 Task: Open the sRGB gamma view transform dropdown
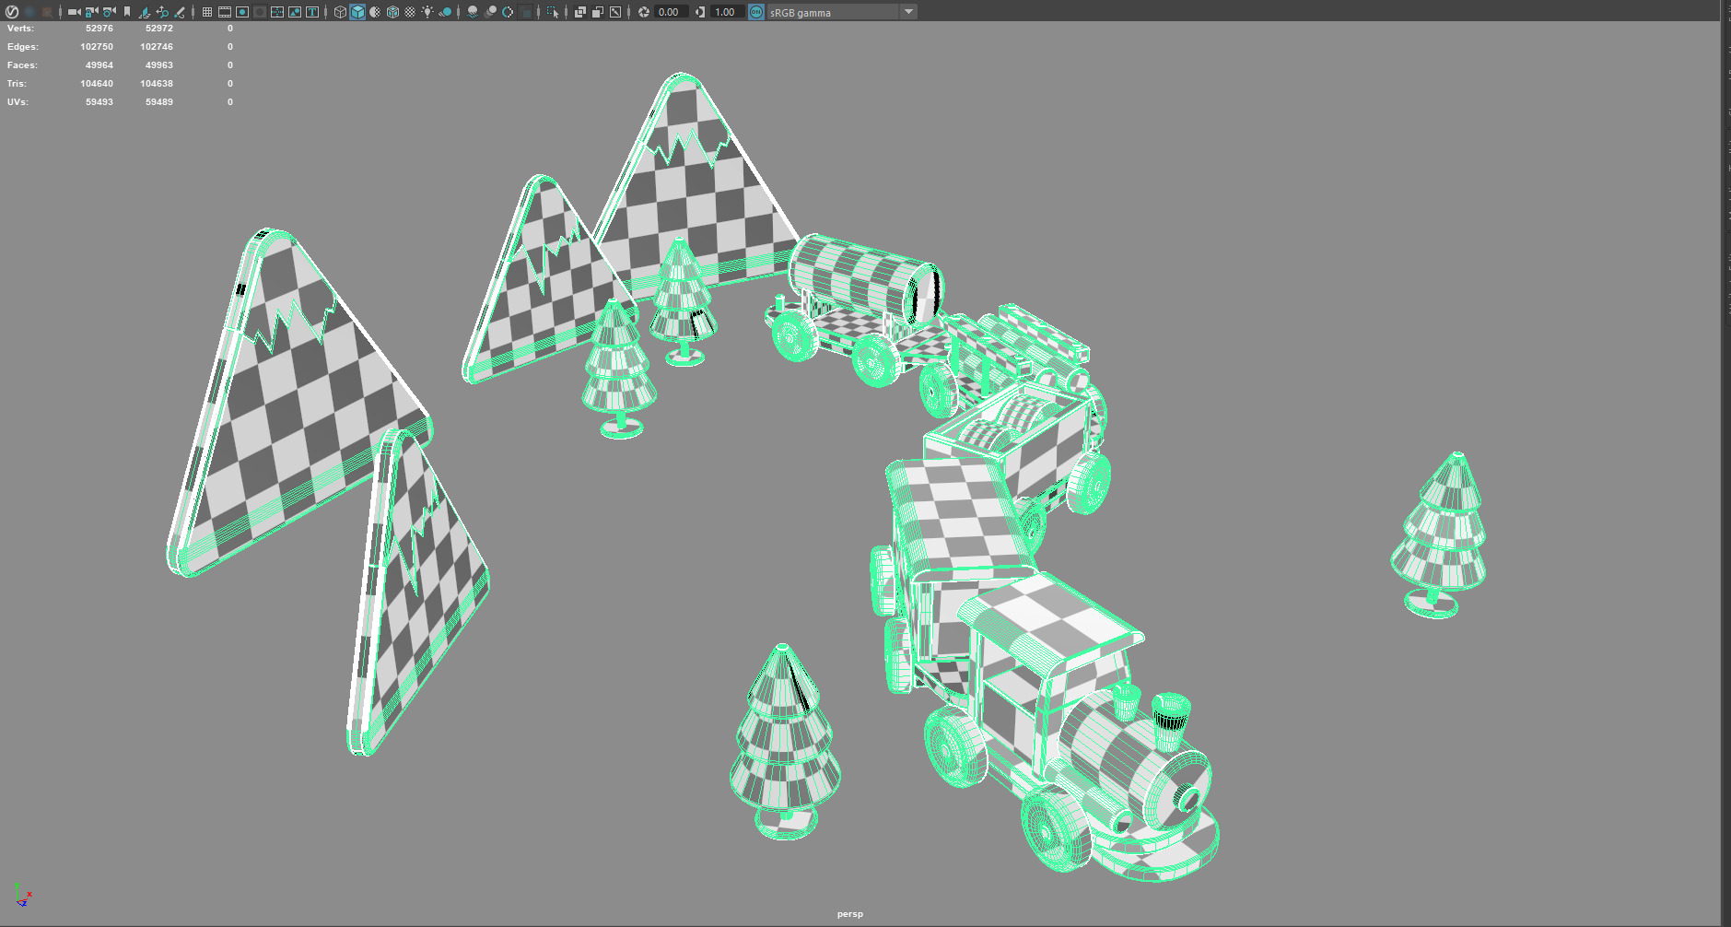842,12
